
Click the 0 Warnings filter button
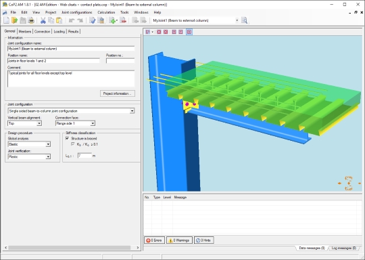pos(179,240)
